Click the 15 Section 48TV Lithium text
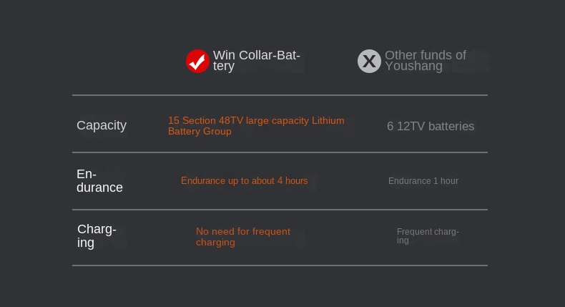Viewport: 565px width, 307px height. (256, 125)
